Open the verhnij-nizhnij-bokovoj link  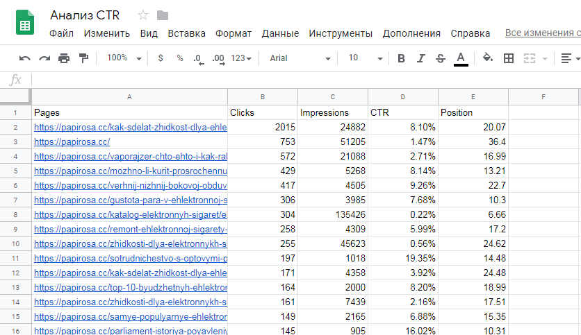point(131,186)
